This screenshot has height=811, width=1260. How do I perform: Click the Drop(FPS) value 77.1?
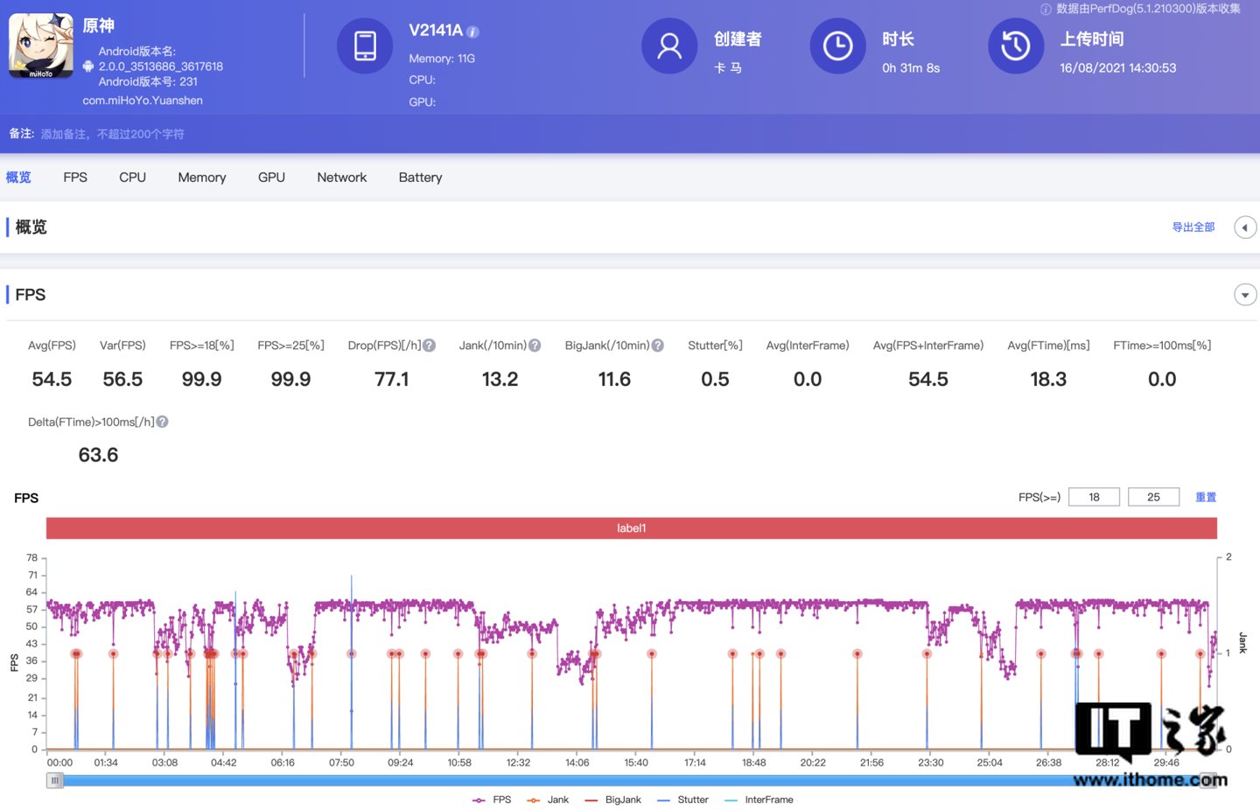[x=391, y=379]
